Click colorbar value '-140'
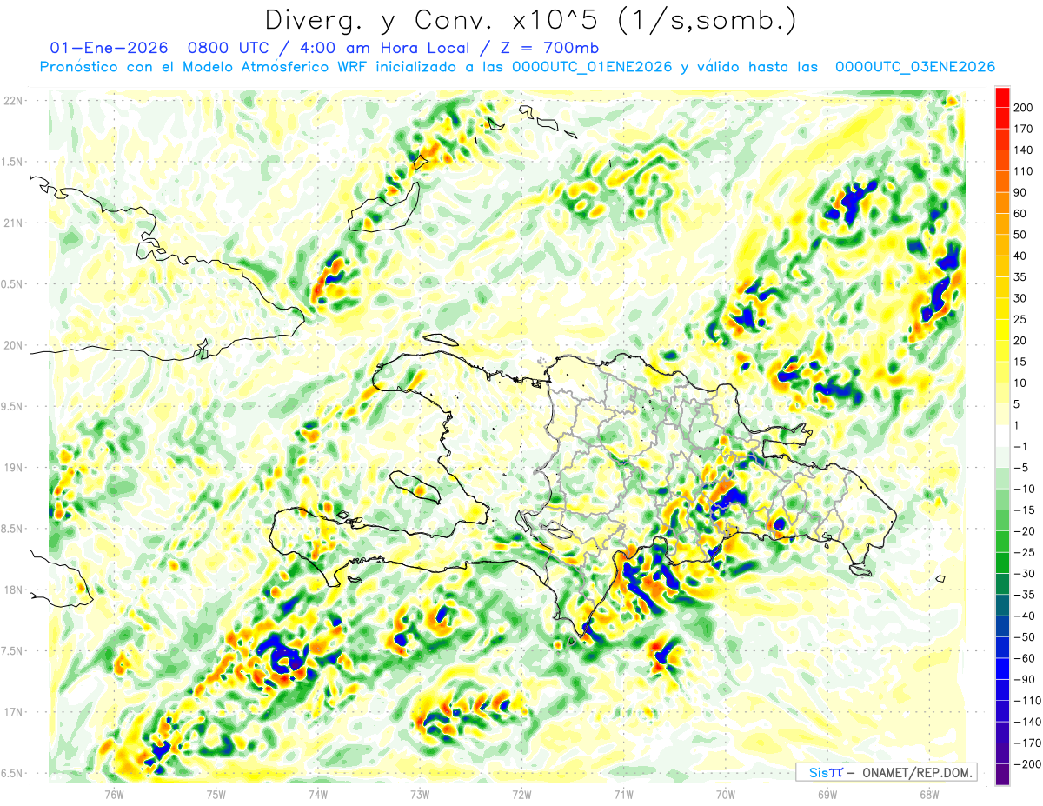This screenshot has width=1043, height=806. click(1026, 722)
